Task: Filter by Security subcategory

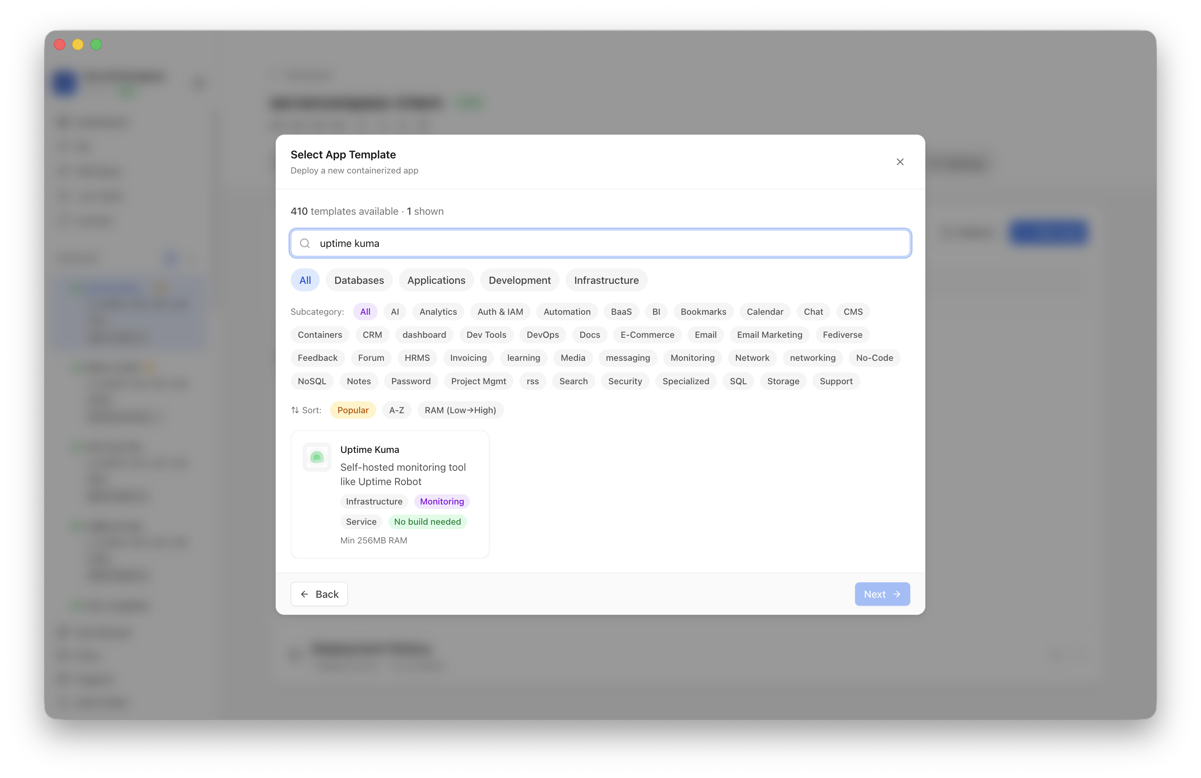Action: pos(625,381)
